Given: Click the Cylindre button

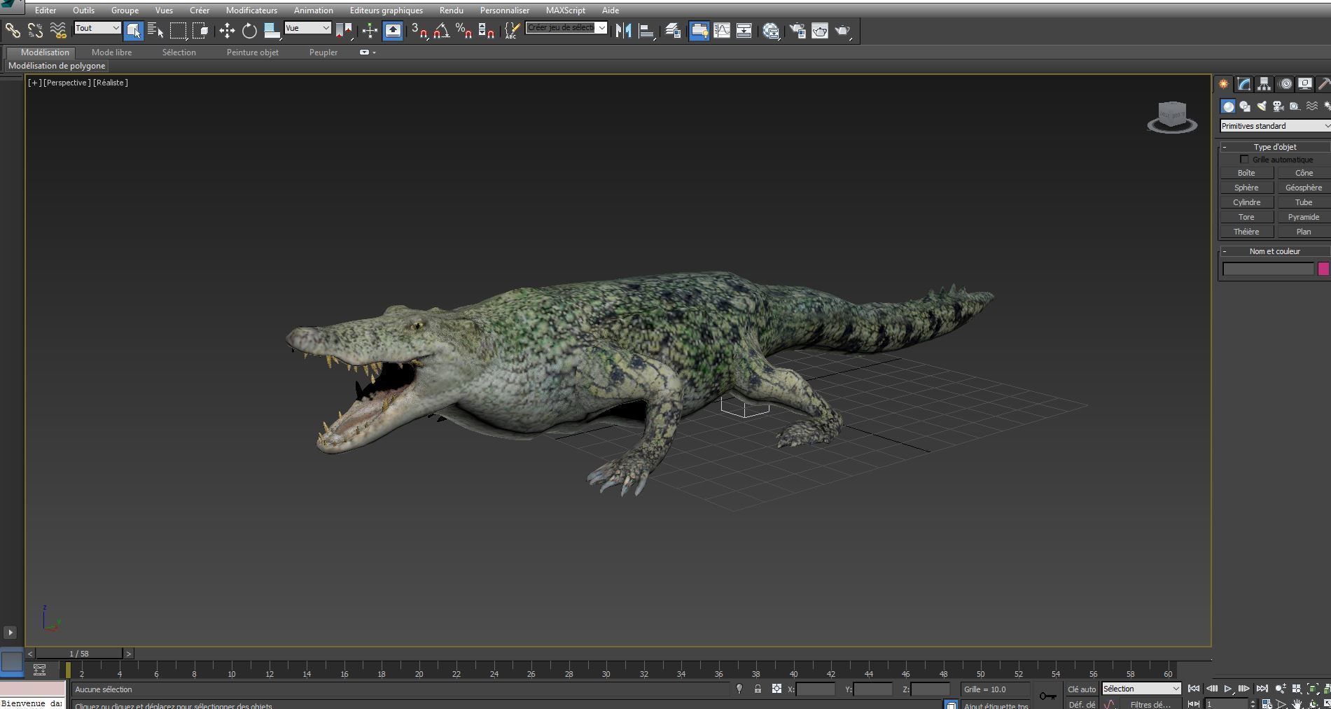Looking at the screenshot, I should point(1246,202).
